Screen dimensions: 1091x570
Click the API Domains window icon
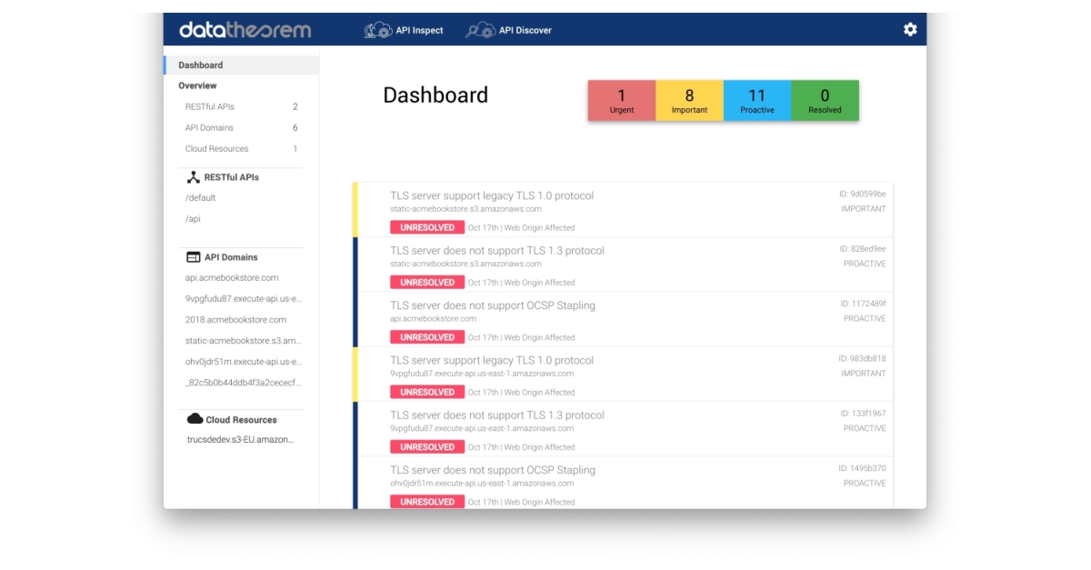click(x=193, y=257)
